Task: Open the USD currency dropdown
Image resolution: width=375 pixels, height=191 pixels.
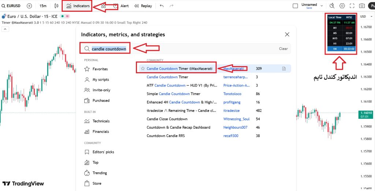Action: pos(366,16)
